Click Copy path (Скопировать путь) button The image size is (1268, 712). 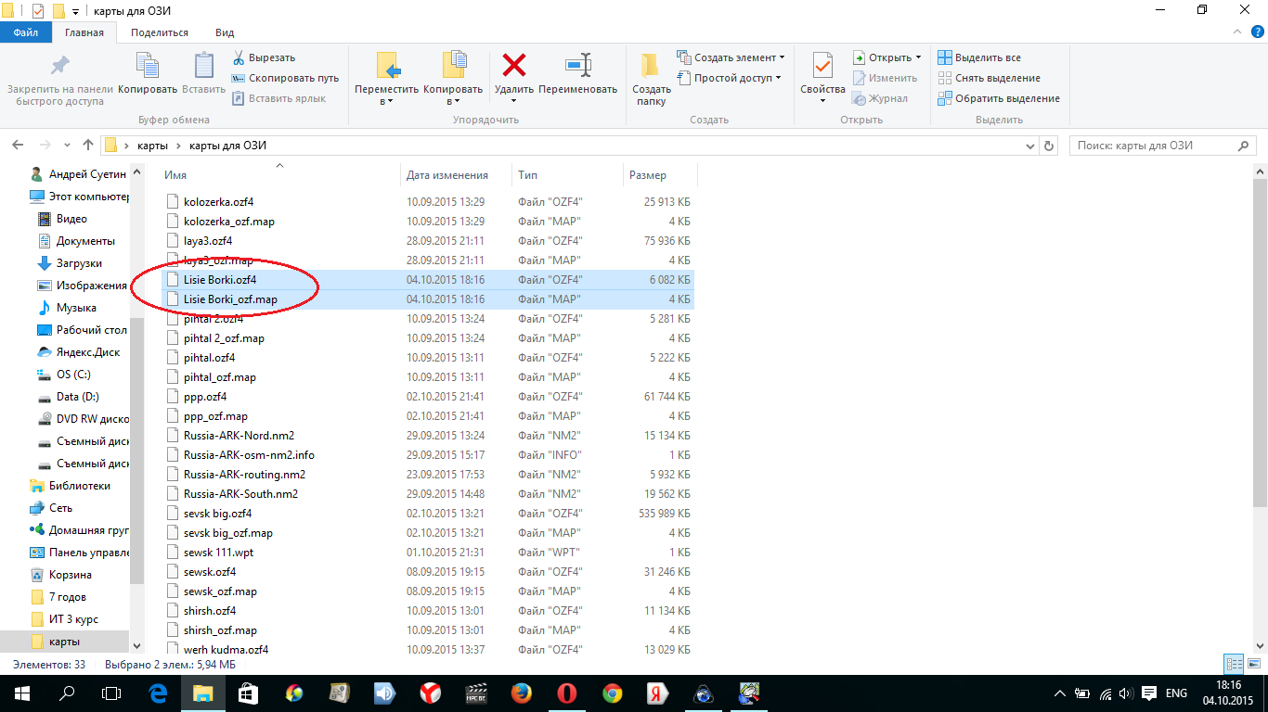coord(286,78)
